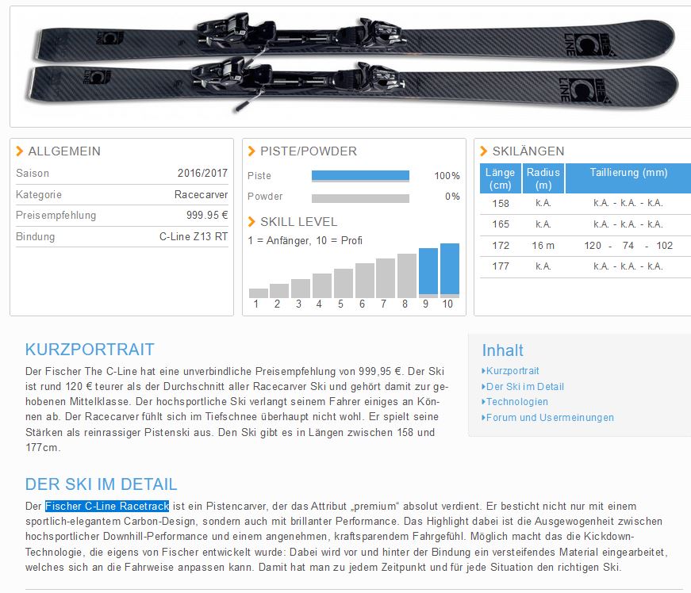Click highlighted text Fischer C-Line Racetrack
The height and width of the screenshot is (593, 691).
(x=107, y=506)
